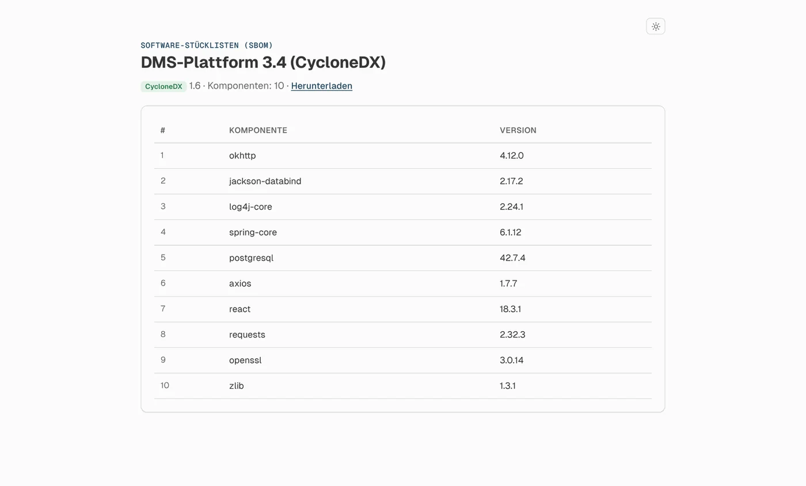Select the openssl component cell
This screenshot has height=486, width=806.
point(245,360)
